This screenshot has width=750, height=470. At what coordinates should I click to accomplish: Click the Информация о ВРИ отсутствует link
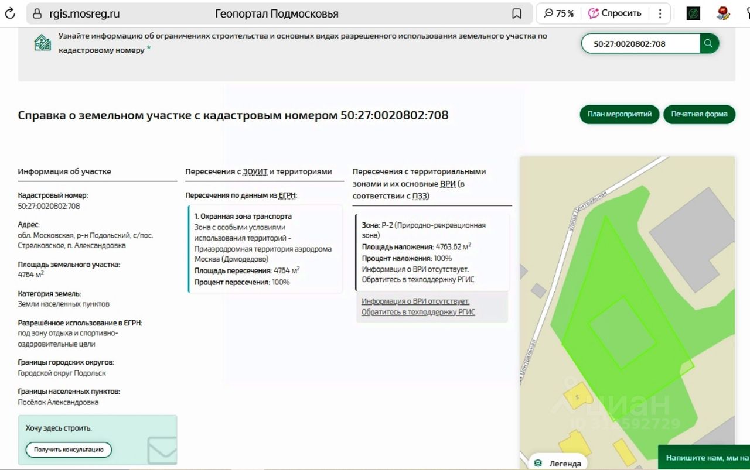418,307
